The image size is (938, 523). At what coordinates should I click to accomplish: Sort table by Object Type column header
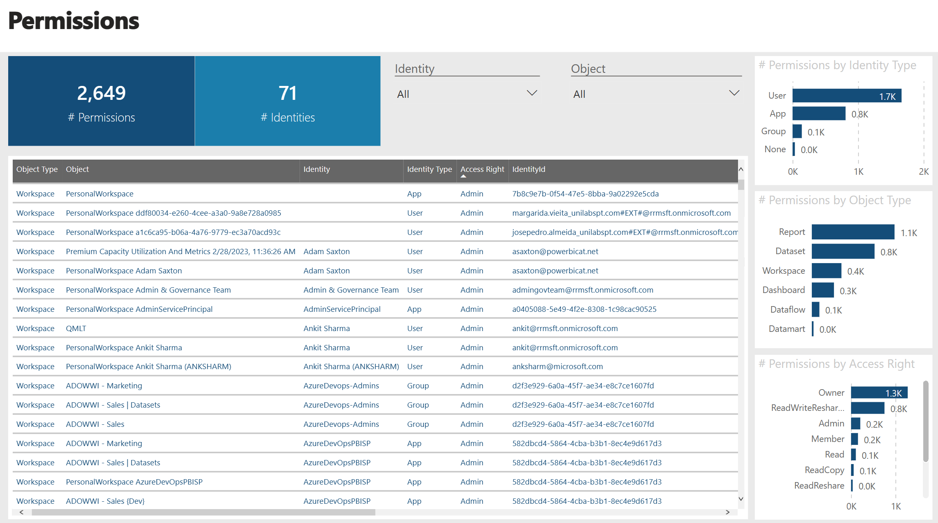tap(37, 169)
